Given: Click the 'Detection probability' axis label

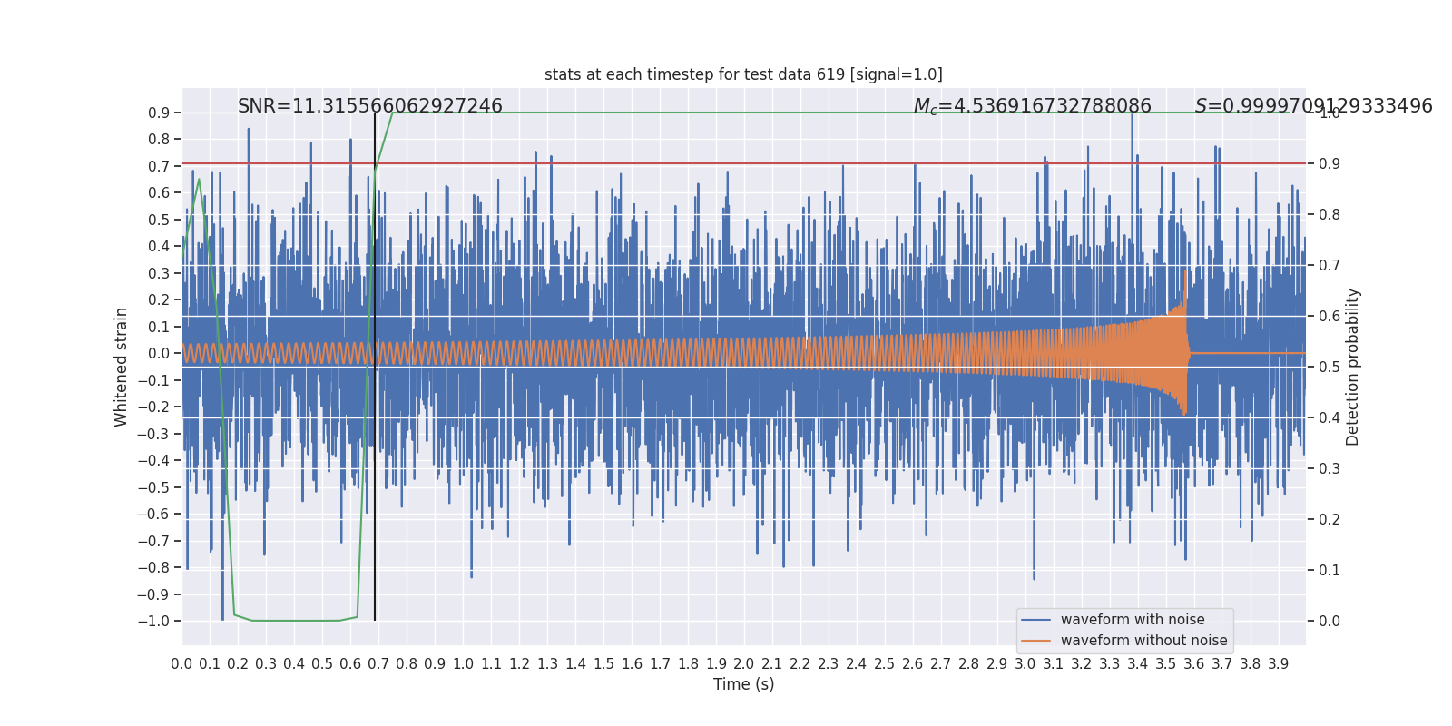Looking at the screenshot, I should (x=1353, y=367).
